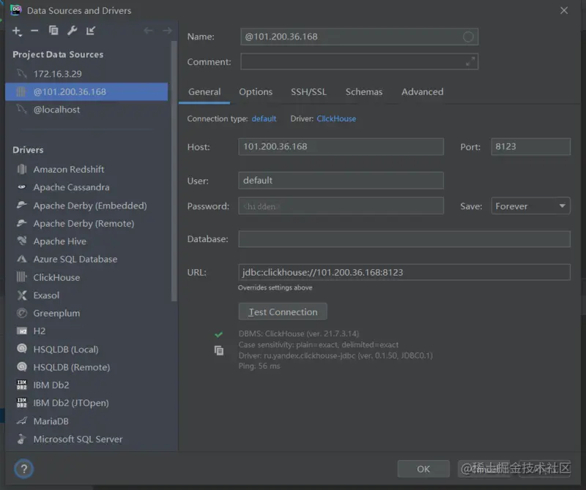Click the 'Ping: 56 ms' result text

click(x=259, y=366)
